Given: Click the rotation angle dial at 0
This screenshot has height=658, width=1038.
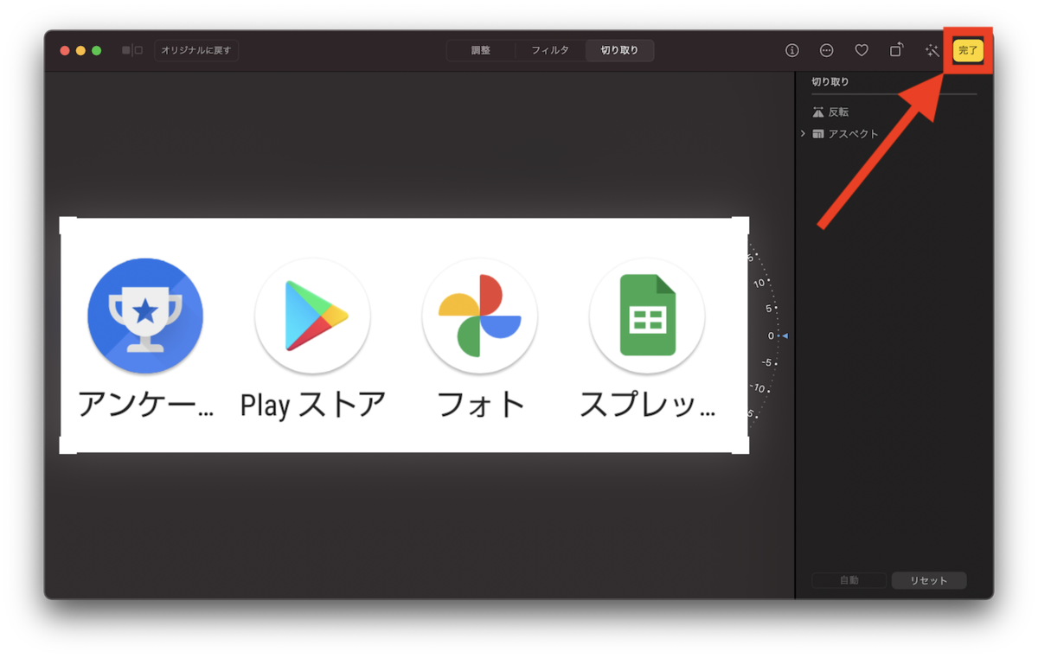Looking at the screenshot, I should pyautogui.click(x=771, y=335).
